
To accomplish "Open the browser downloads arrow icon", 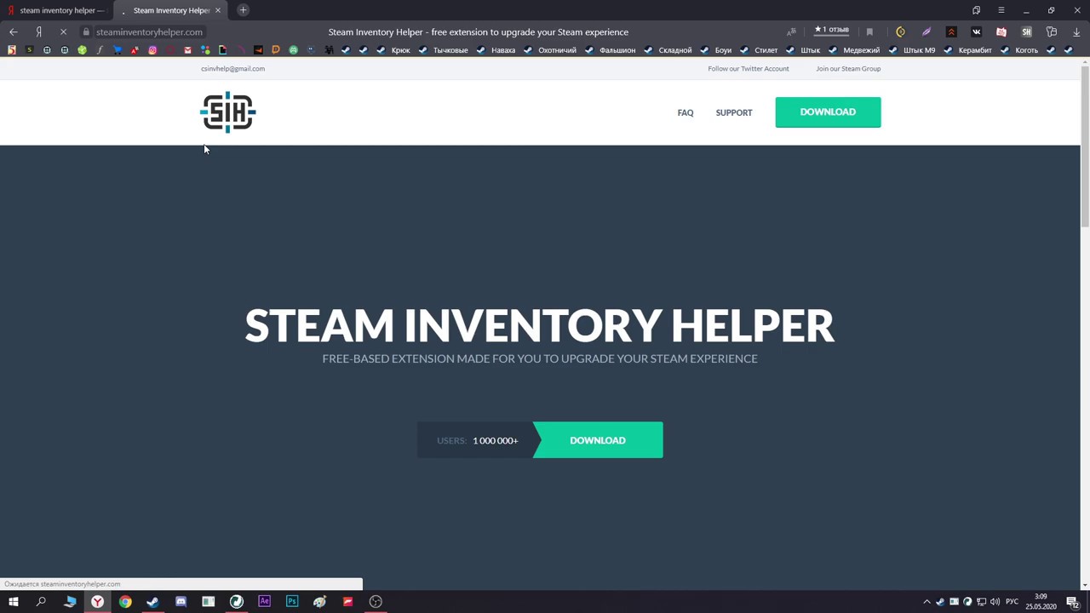I will (x=1076, y=32).
